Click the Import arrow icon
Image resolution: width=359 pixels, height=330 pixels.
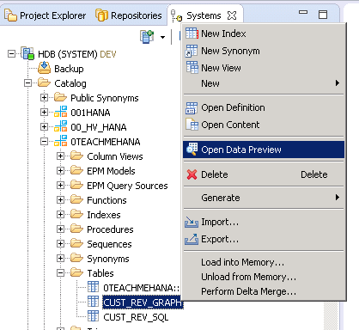[x=192, y=222]
